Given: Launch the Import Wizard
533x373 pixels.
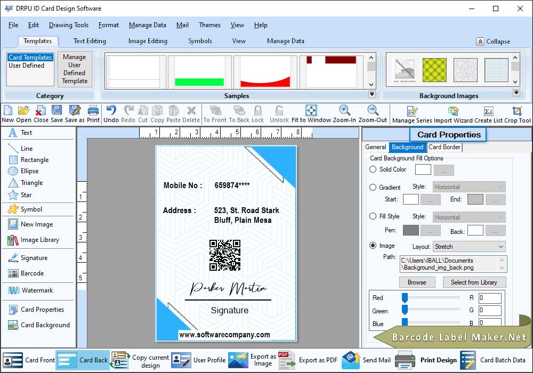Looking at the screenshot, I should [x=453, y=111].
